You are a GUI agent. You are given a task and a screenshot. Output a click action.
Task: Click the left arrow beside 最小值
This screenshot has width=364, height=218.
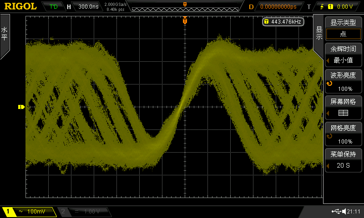tap(328, 60)
